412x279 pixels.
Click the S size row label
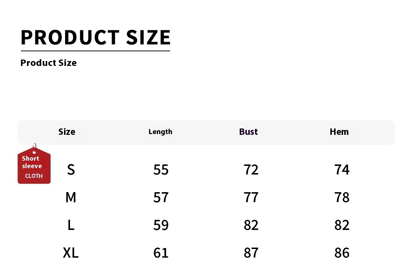coord(71,170)
